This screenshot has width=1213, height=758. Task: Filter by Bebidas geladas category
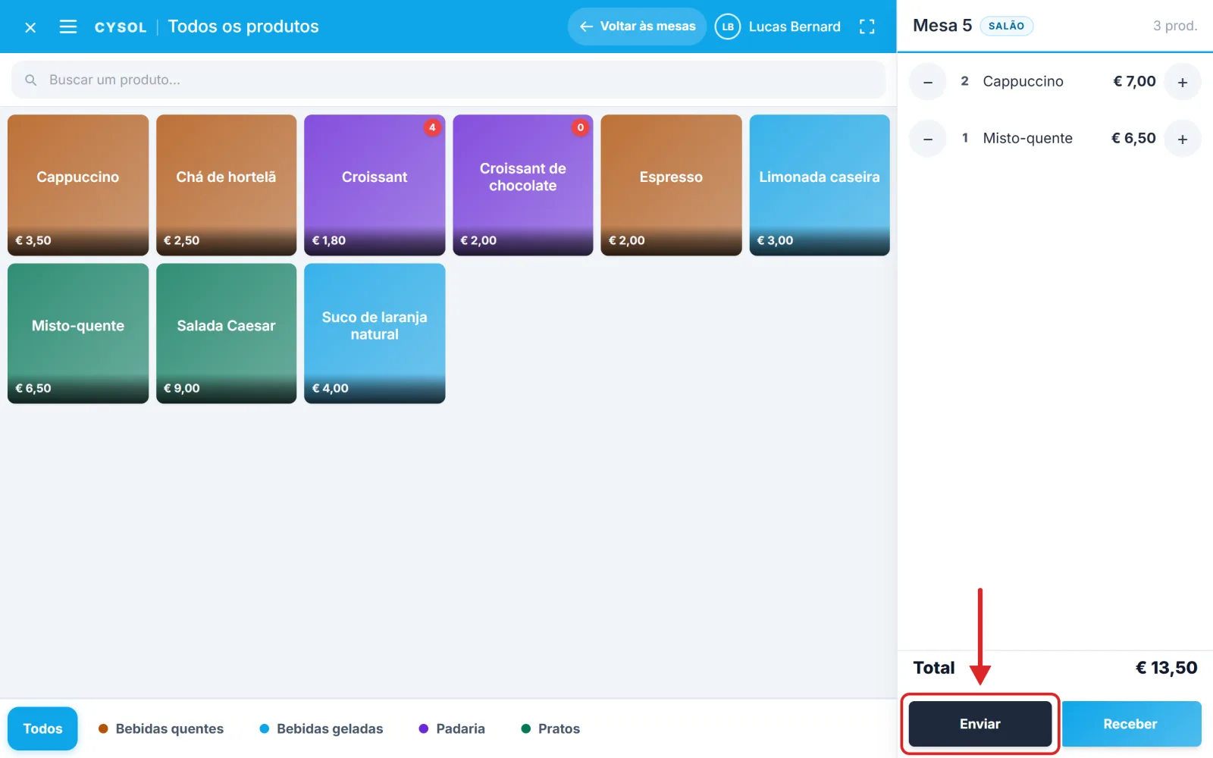[x=321, y=728]
